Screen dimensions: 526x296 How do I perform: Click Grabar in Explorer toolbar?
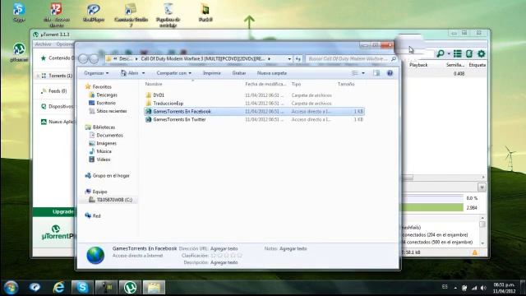point(239,73)
